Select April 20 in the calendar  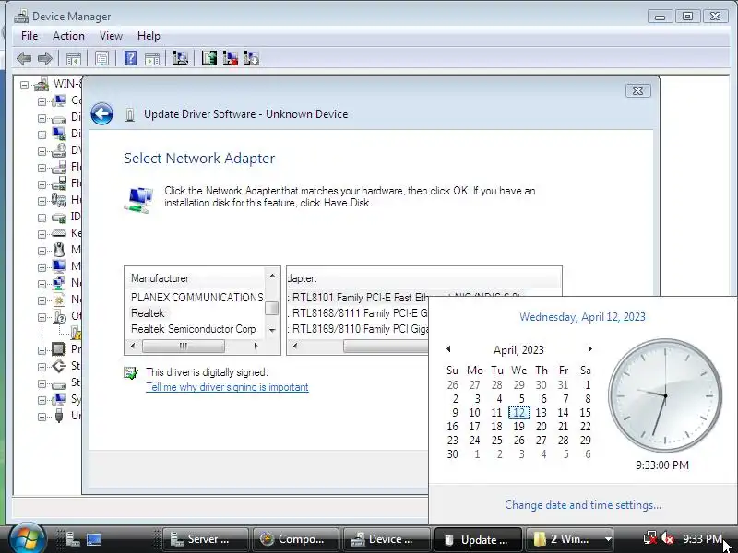click(542, 427)
